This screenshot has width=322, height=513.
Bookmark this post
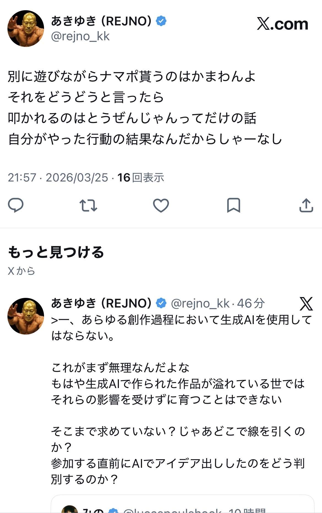pyautogui.click(x=233, y=205)
